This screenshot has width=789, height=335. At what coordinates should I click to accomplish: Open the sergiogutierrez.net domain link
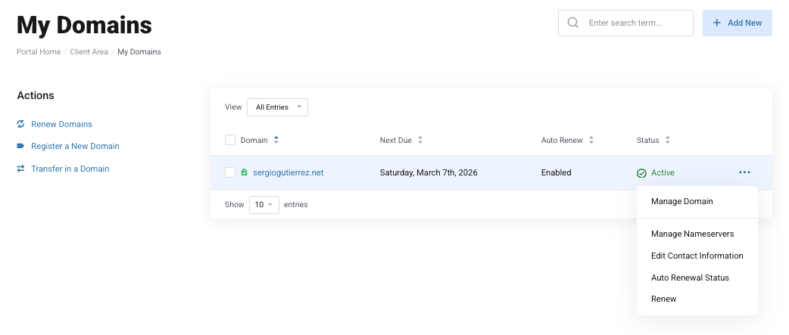pyautogui.click(x=288, y=172)
